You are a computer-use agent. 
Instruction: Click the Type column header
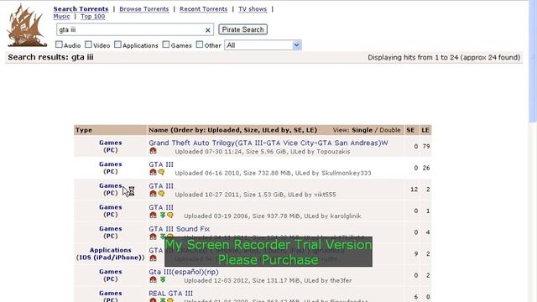coord(84,130)
